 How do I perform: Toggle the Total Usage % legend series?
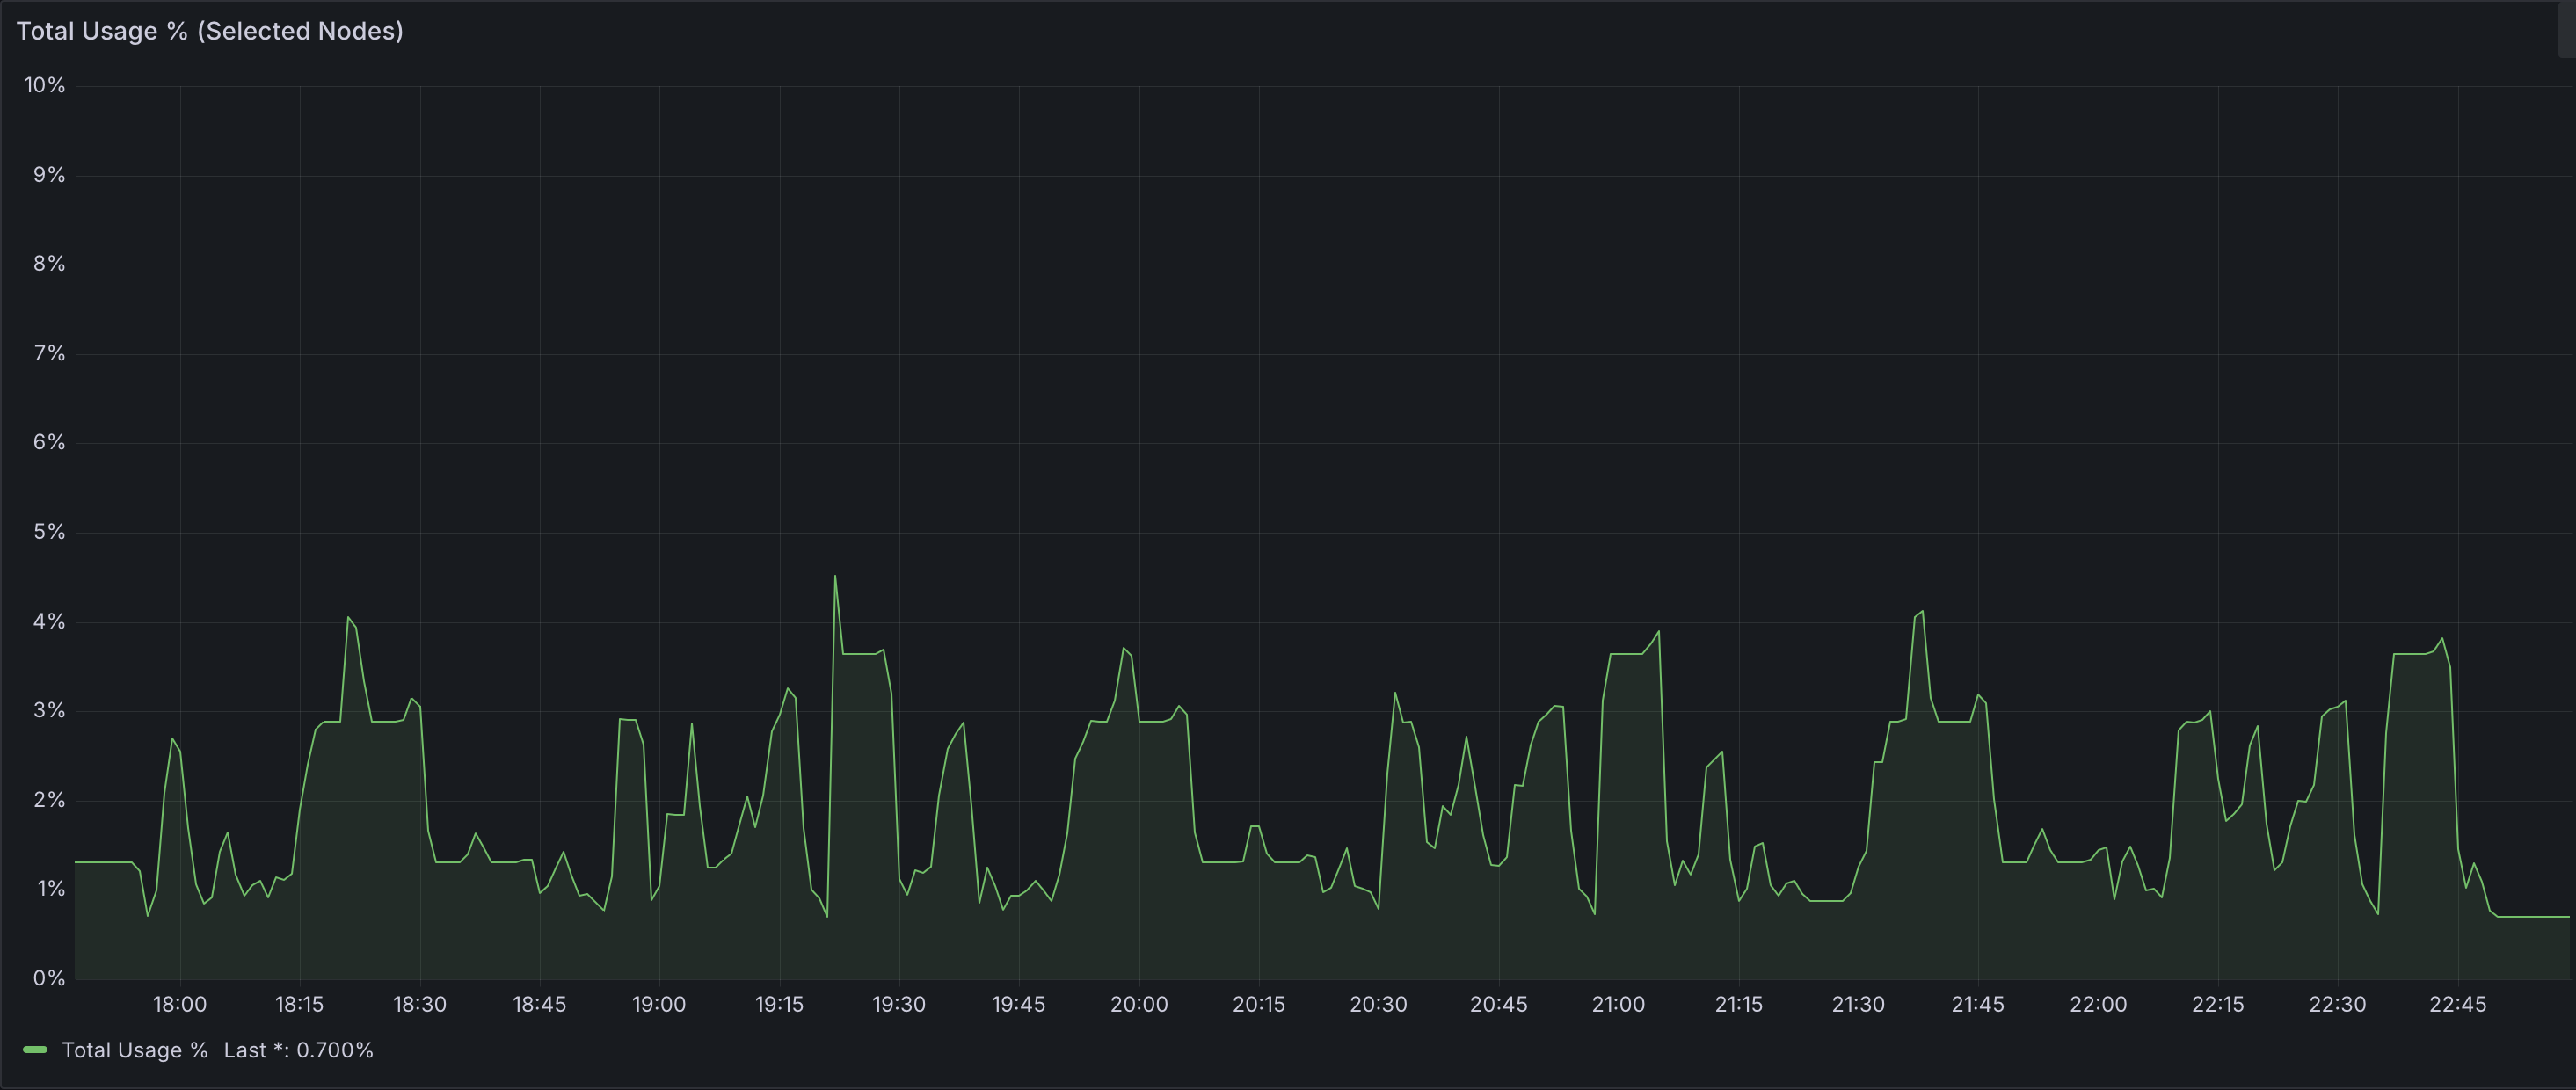[x=134, y=1050]
